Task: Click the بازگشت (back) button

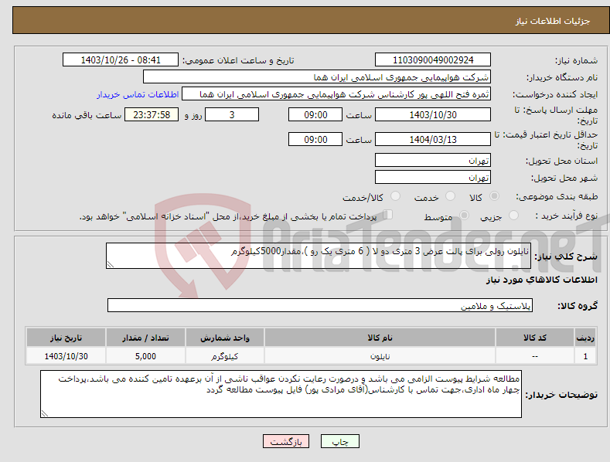Action: [286, 441]
